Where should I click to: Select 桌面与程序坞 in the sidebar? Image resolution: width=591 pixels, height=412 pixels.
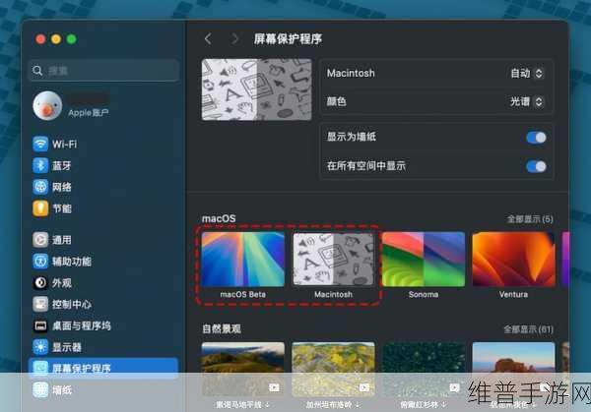82,325
